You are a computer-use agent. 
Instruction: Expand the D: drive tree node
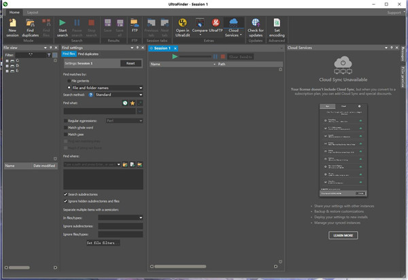pyautogui.click(x=7, y=66)
